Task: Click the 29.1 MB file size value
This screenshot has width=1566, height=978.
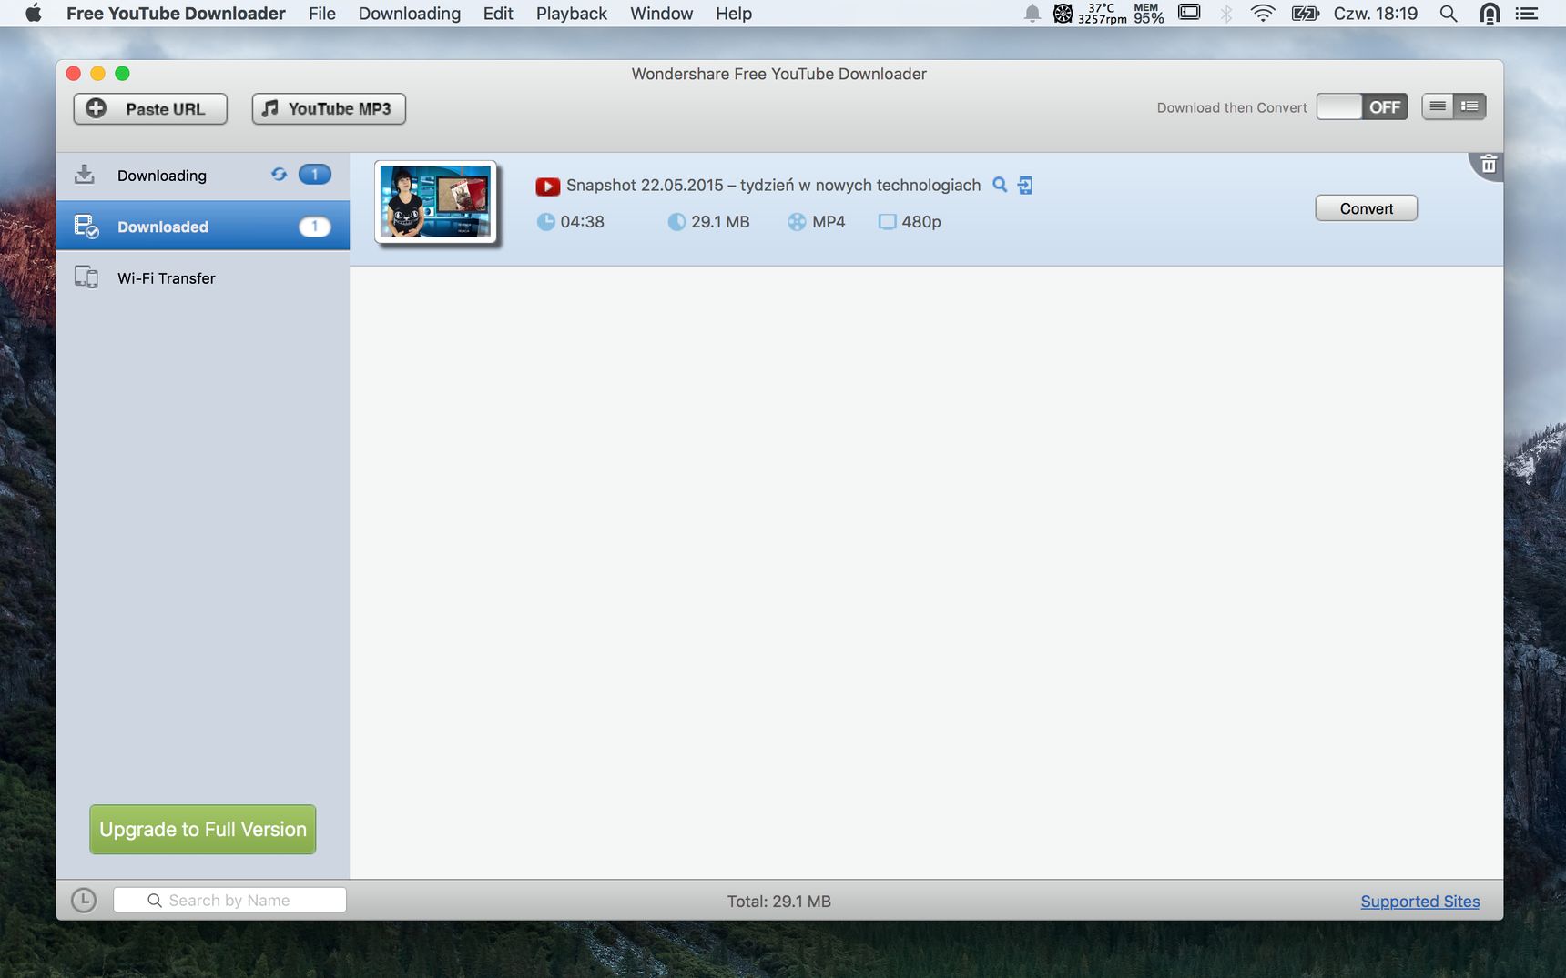Action: click(720, 222)
